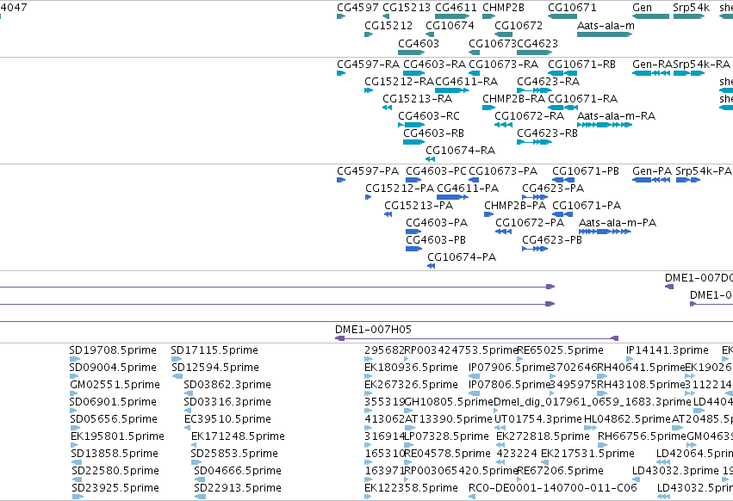Click the DME1-007H05 clone label
Viewport: 733px width, 501px height.
pos(374,330)
